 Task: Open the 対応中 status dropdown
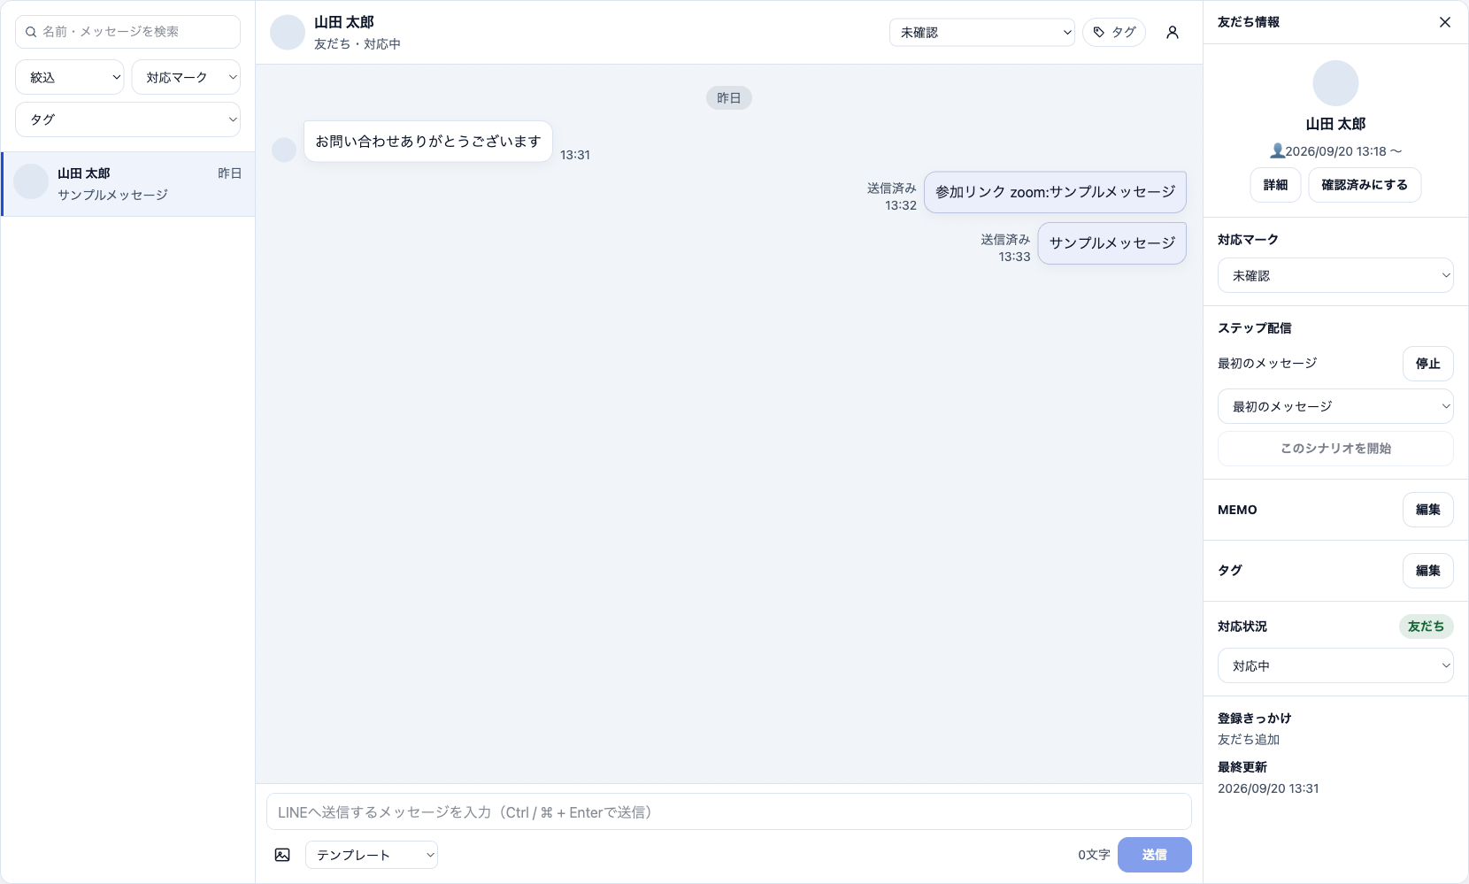tap(1335, 665)
